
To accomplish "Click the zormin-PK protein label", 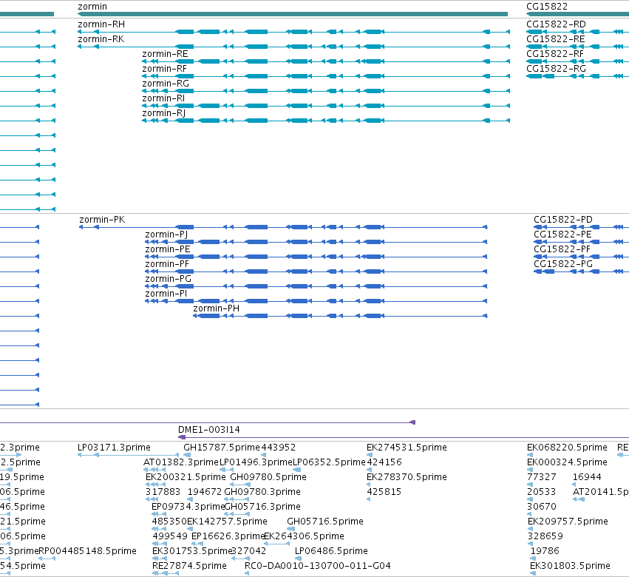I will click(x=102, y=220).
